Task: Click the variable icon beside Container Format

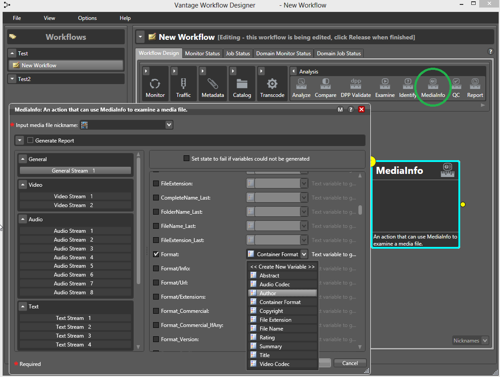Action: pos(251,254)
